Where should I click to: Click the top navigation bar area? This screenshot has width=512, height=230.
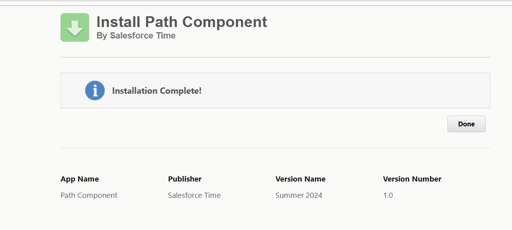[256, 3]
